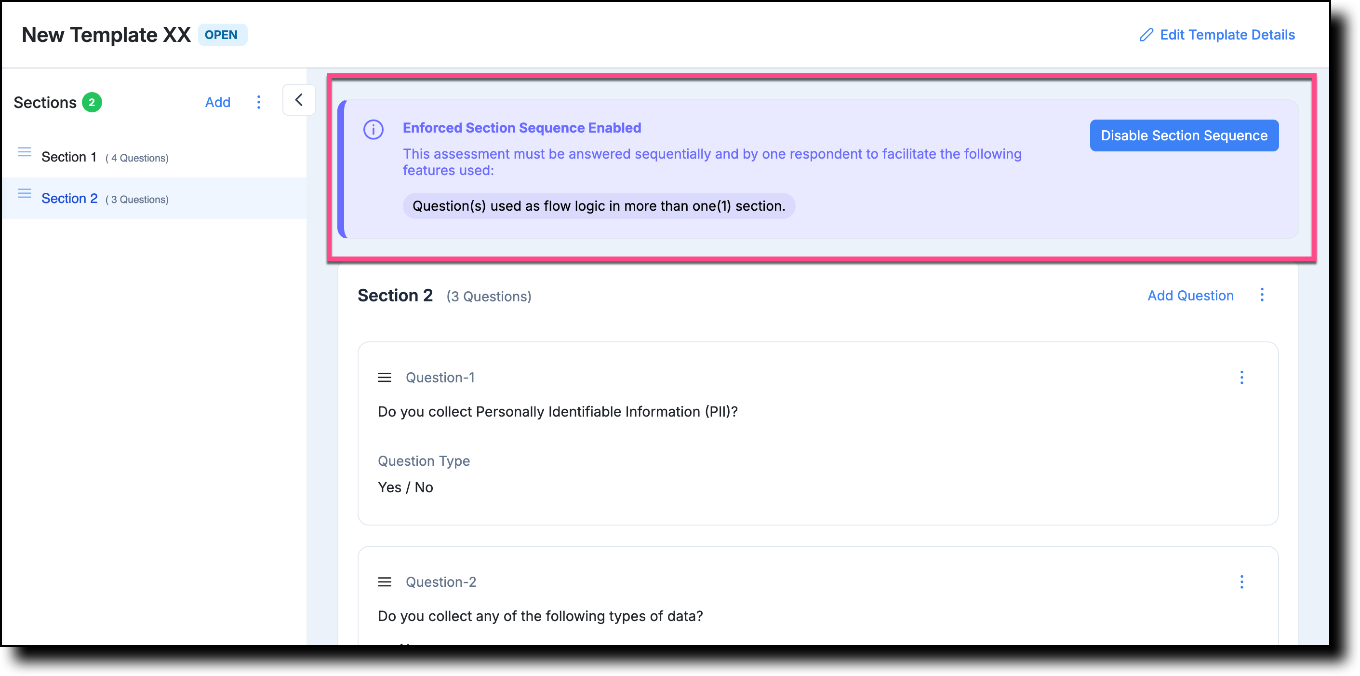The height and width of the screenshot is (676, 1360).
Task: Open the Question-2 three-dot options menu
Action: tap(1242, 581)
